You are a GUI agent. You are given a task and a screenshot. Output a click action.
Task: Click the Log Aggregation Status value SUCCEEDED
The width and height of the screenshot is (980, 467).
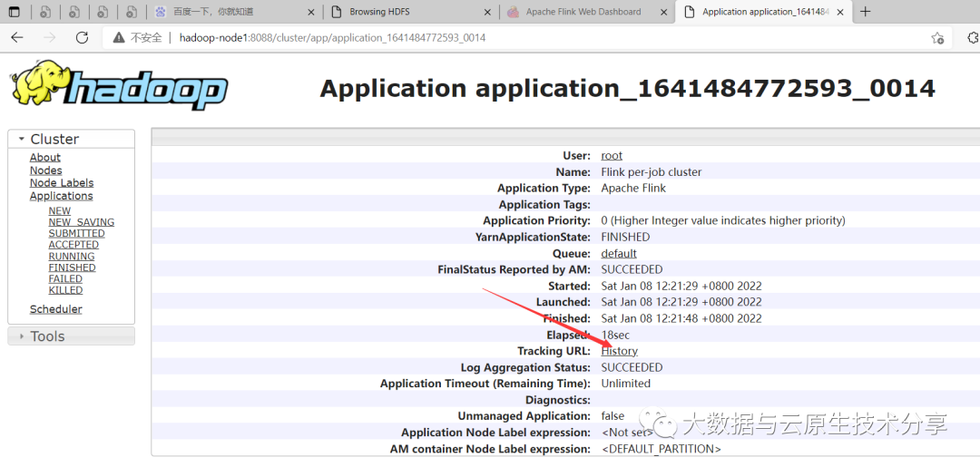pyautogui.click(x=632, y=367)
